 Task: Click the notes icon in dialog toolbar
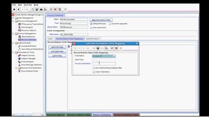pos(106,48)
